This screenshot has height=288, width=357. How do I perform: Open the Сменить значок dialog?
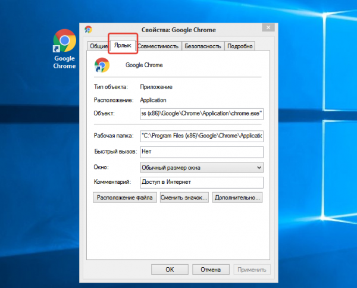point(184,198)
